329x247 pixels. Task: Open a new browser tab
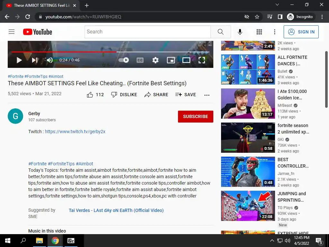click(87, 6)
